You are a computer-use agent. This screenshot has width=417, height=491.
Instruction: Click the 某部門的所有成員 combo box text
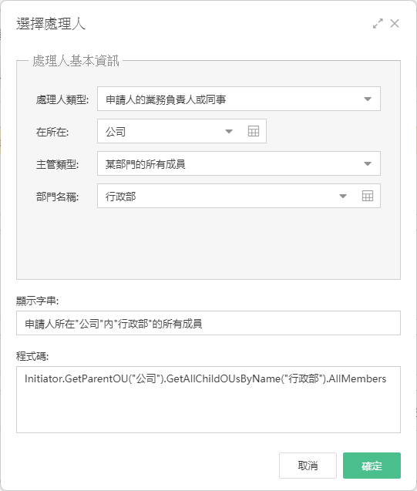[x=146, y=164]
